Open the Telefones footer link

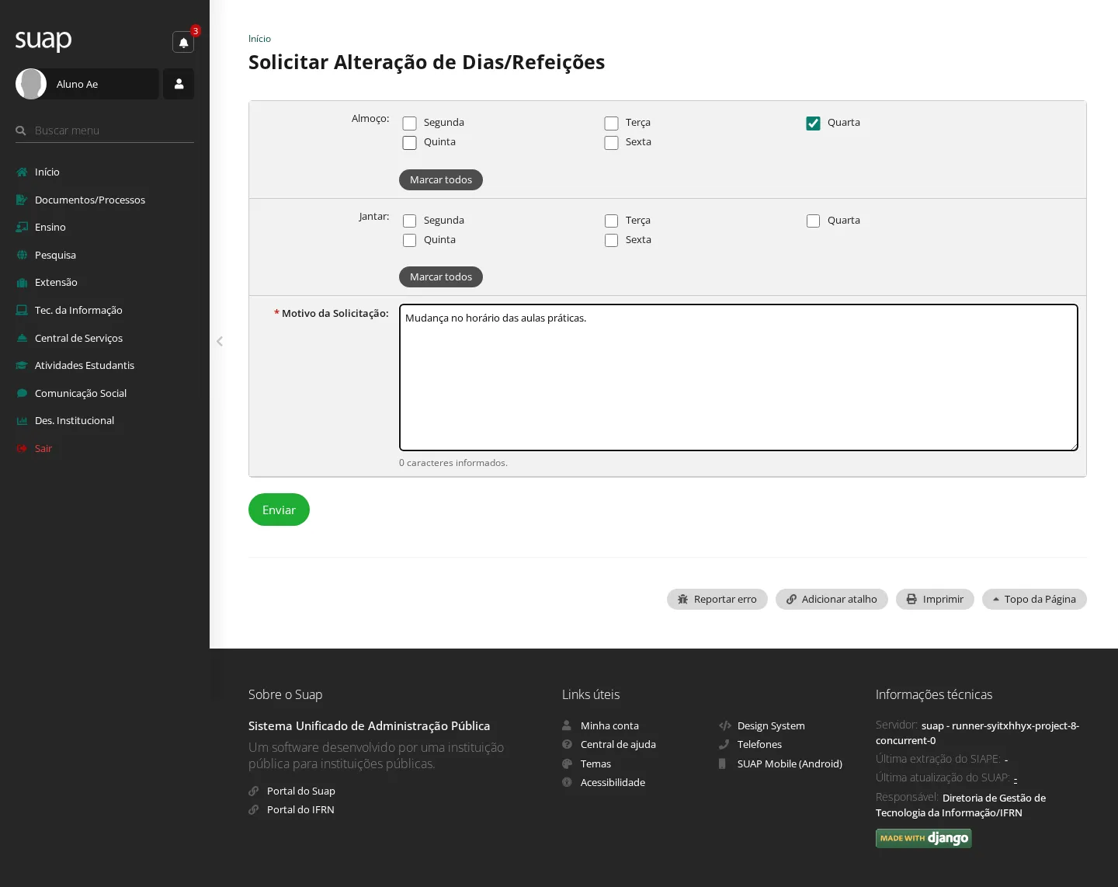[x=759, y=744]
